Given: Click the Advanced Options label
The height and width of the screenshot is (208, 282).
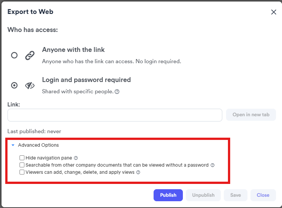Looking at the screenshot, I should pyautogui.click(x=38, y=145).
